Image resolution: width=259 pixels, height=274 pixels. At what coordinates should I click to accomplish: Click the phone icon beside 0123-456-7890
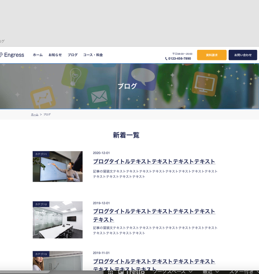[x=166, y=59]
